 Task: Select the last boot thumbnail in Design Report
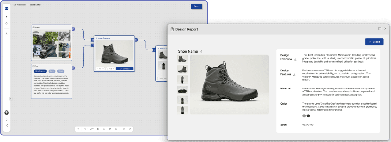coord(182,110)
